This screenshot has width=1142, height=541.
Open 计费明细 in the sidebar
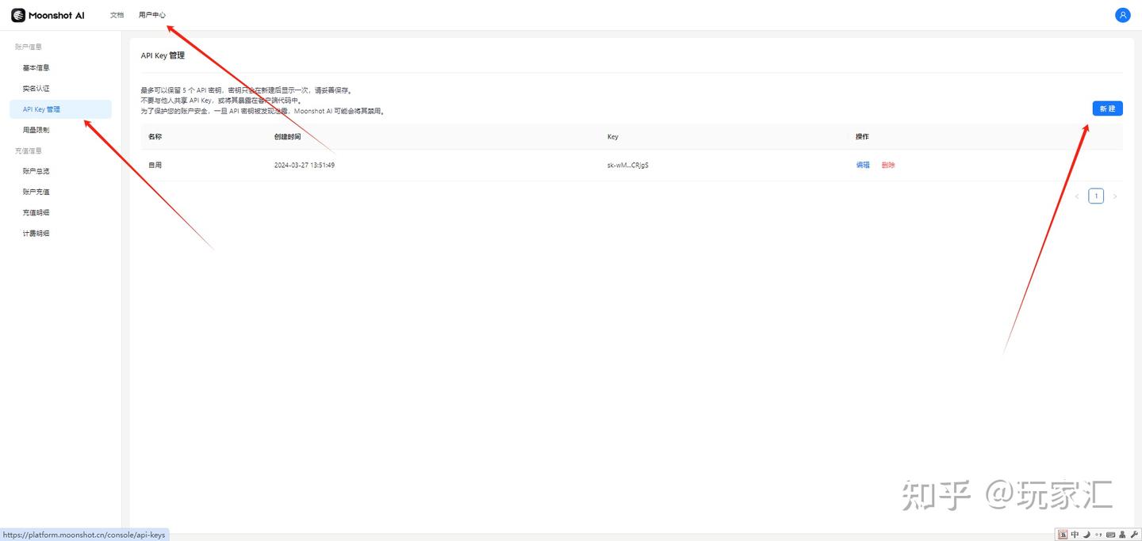pos(60,234)
